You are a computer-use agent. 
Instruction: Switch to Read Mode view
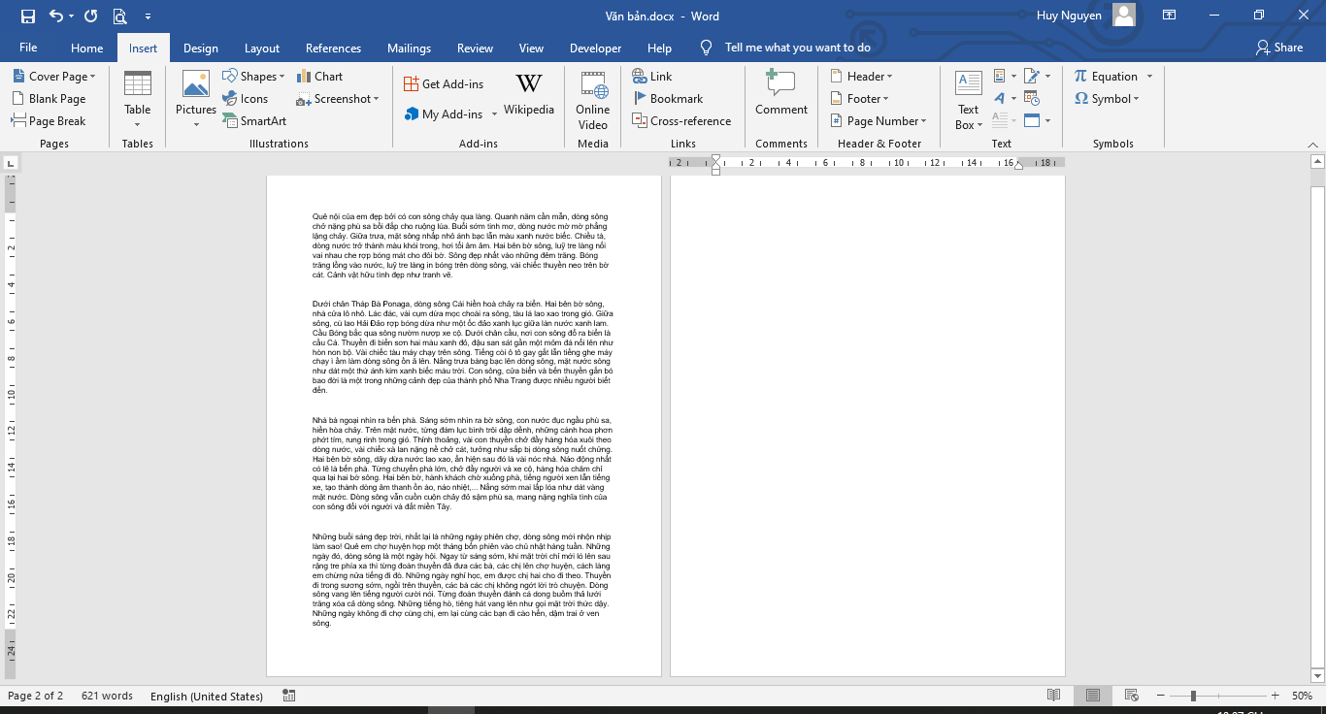(x=1053, y=696)
